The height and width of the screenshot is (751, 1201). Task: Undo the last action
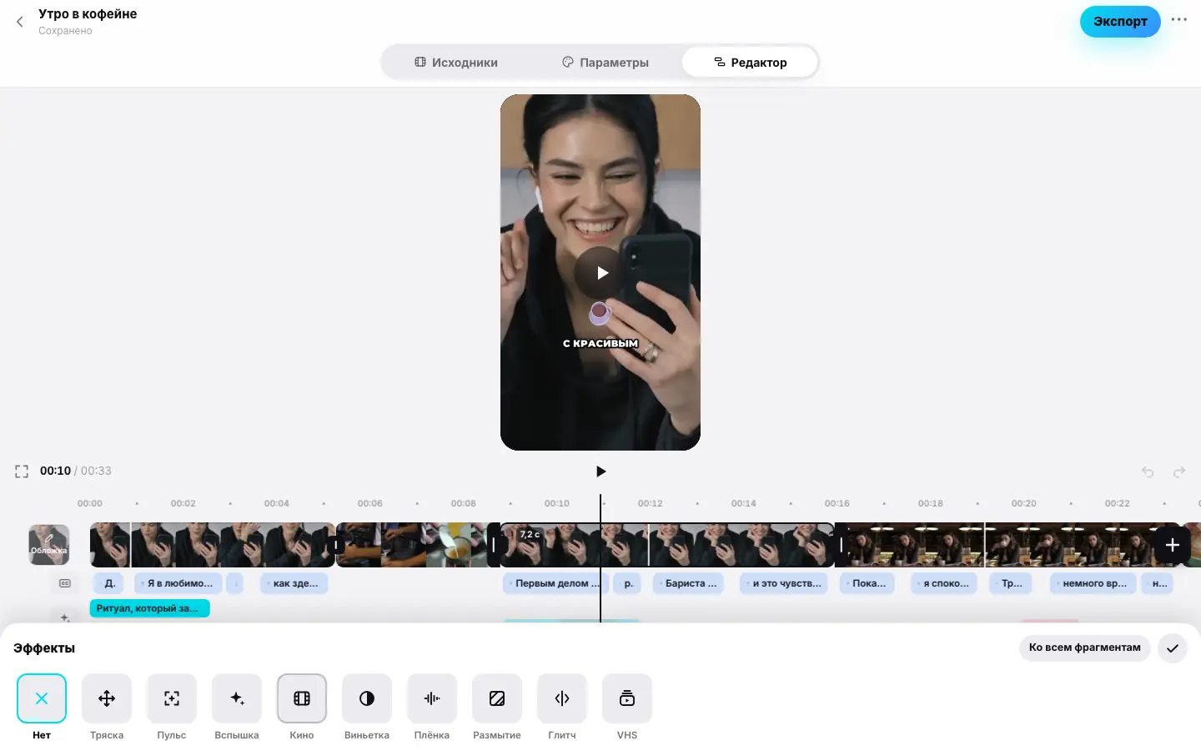1148,472
